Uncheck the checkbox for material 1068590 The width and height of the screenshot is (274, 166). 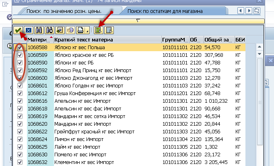[x=20, y=62]
